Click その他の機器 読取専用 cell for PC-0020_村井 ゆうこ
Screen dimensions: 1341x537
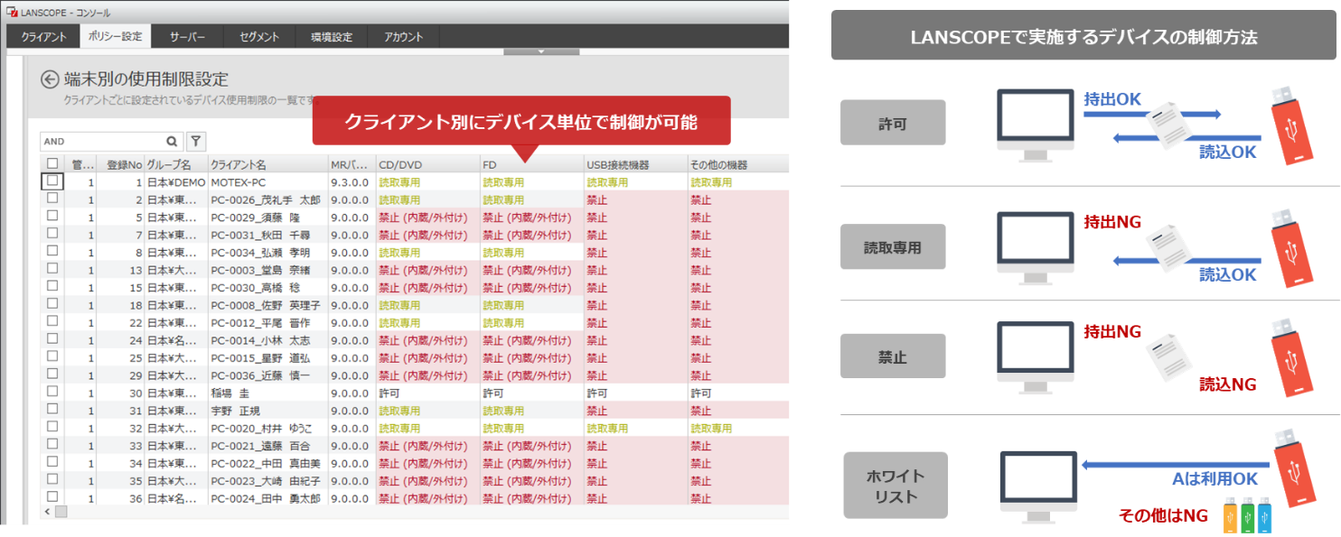coord(711,429)
